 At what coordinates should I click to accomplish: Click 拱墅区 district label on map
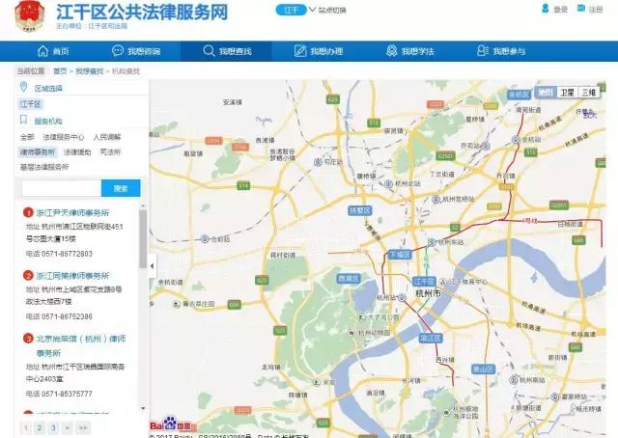[360, 210]
